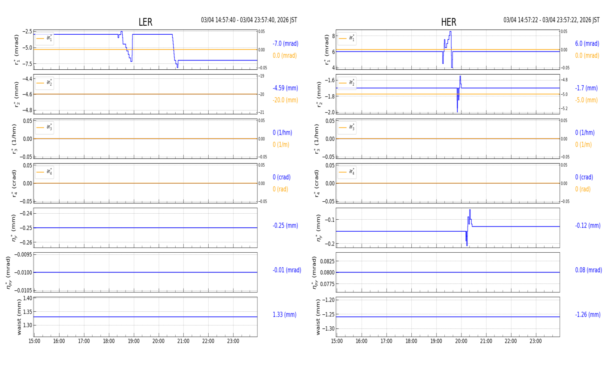Click the HER value -0.12 (mm)
Screen dimensions: 605x370
pyautogui.click(x=588, y=226)
